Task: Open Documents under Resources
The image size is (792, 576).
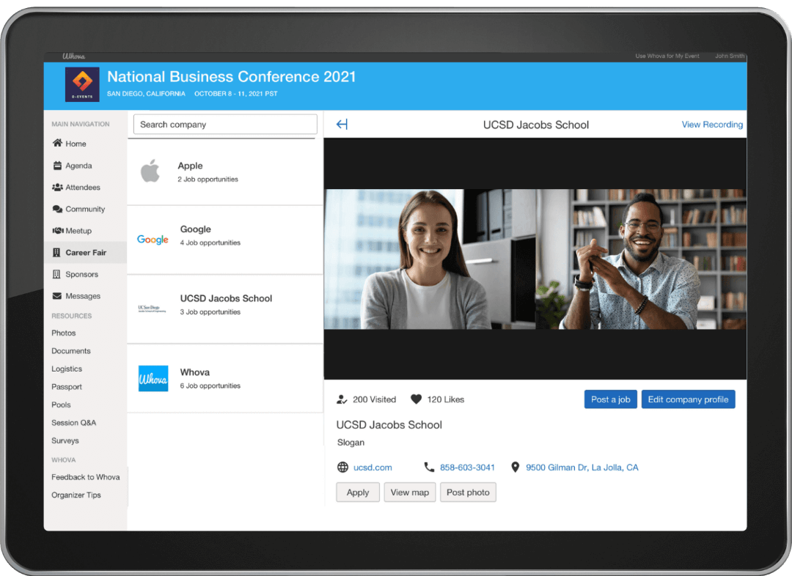Action: (71, 351)
